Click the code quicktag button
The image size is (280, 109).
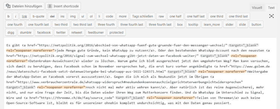coord(109,16)
